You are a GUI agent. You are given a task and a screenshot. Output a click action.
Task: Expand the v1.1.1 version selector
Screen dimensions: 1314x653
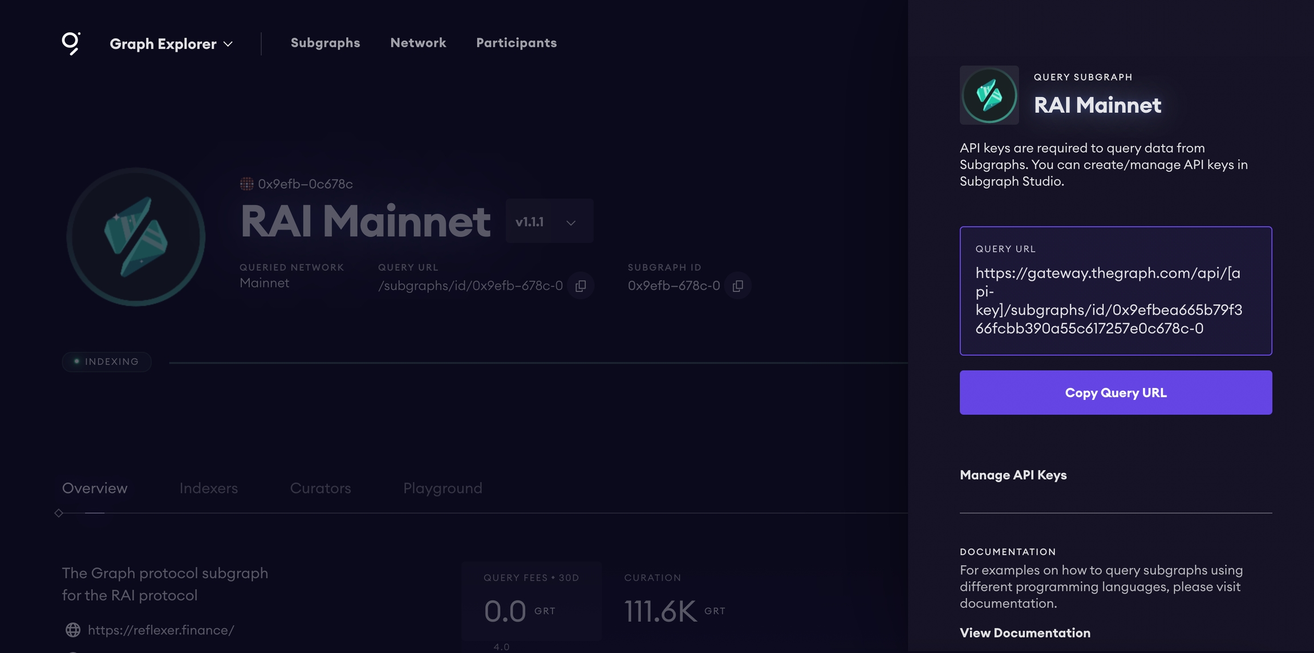(x=549, y=222)
